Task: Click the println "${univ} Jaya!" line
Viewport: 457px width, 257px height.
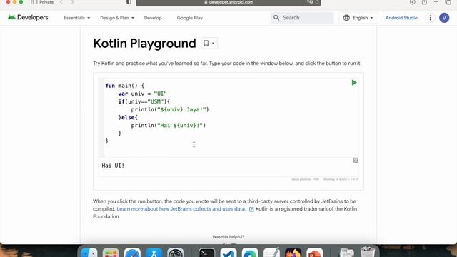Action: [x=170, y=109]
